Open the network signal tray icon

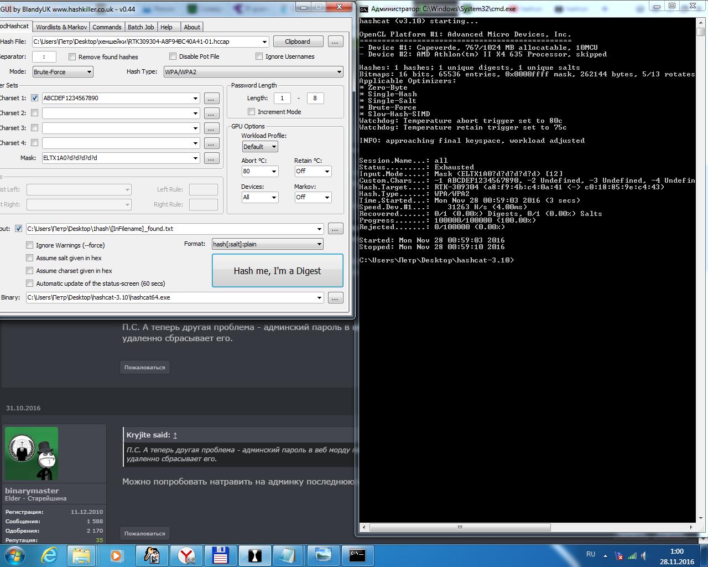pos(632,556)
